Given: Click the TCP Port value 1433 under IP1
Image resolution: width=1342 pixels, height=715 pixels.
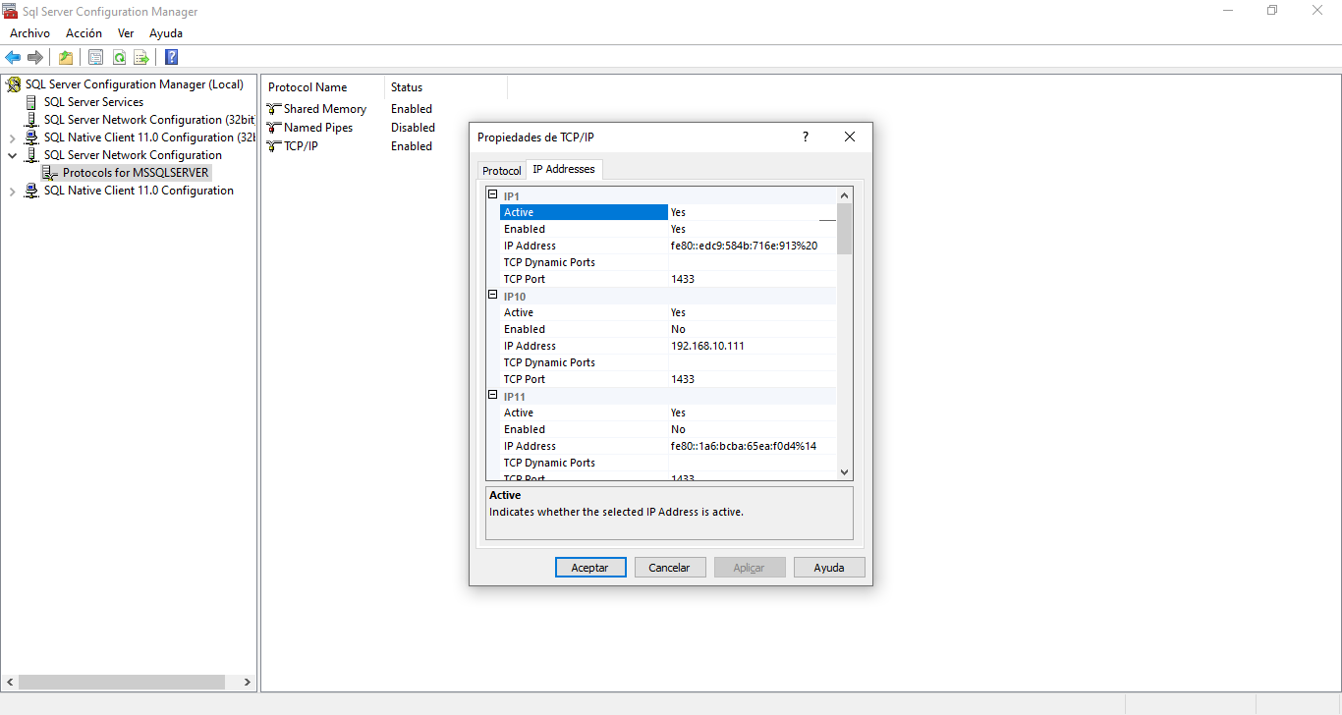Looking at the screenshot, I should click(683, 279).
